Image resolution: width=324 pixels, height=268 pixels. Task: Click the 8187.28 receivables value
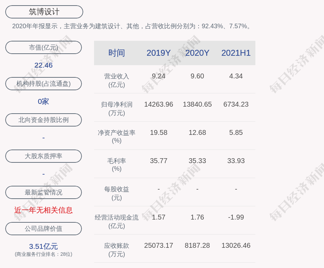[197, 245]
